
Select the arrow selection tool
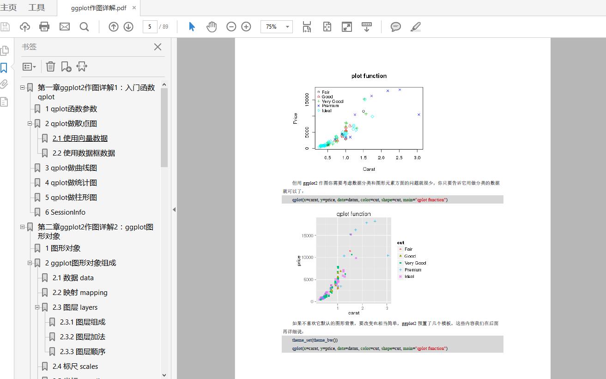pyautogui.click(x=192, y=27)
